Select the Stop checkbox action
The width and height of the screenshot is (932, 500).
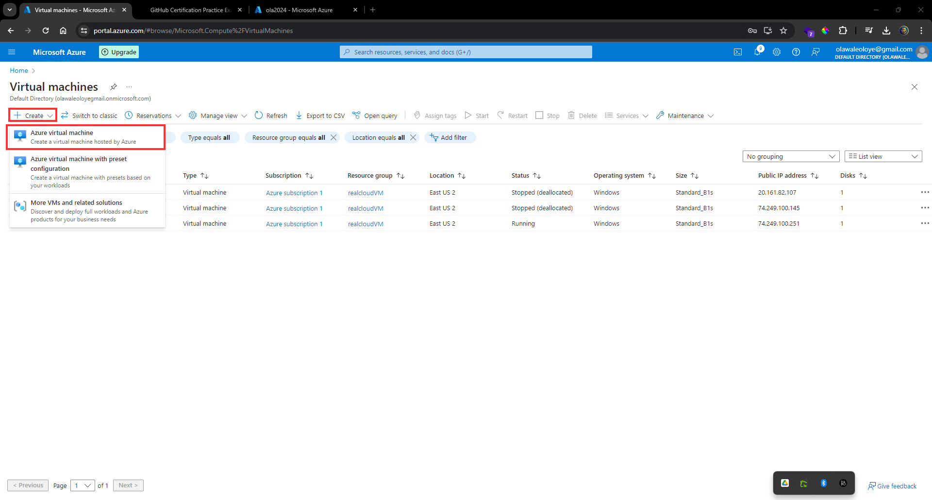click(548, 115)
